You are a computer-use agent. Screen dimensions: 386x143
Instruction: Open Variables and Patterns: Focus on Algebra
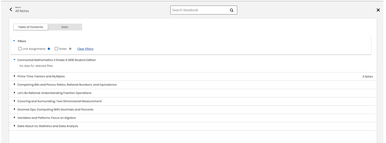pos(46,118)
